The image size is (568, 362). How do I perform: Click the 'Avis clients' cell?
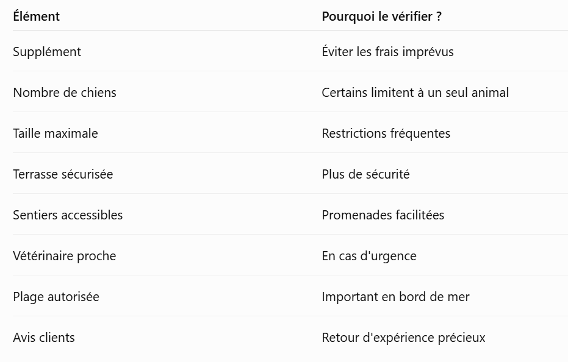click(44, 338)
